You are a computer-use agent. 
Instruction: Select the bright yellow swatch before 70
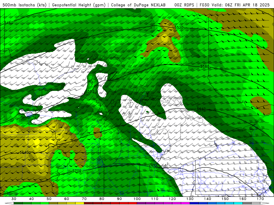[80, 203]
